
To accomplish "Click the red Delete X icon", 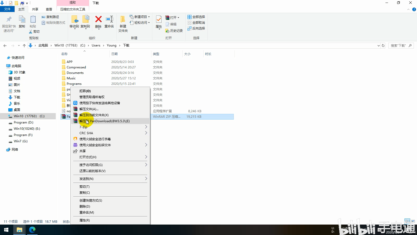I will [x=98, y=19].
